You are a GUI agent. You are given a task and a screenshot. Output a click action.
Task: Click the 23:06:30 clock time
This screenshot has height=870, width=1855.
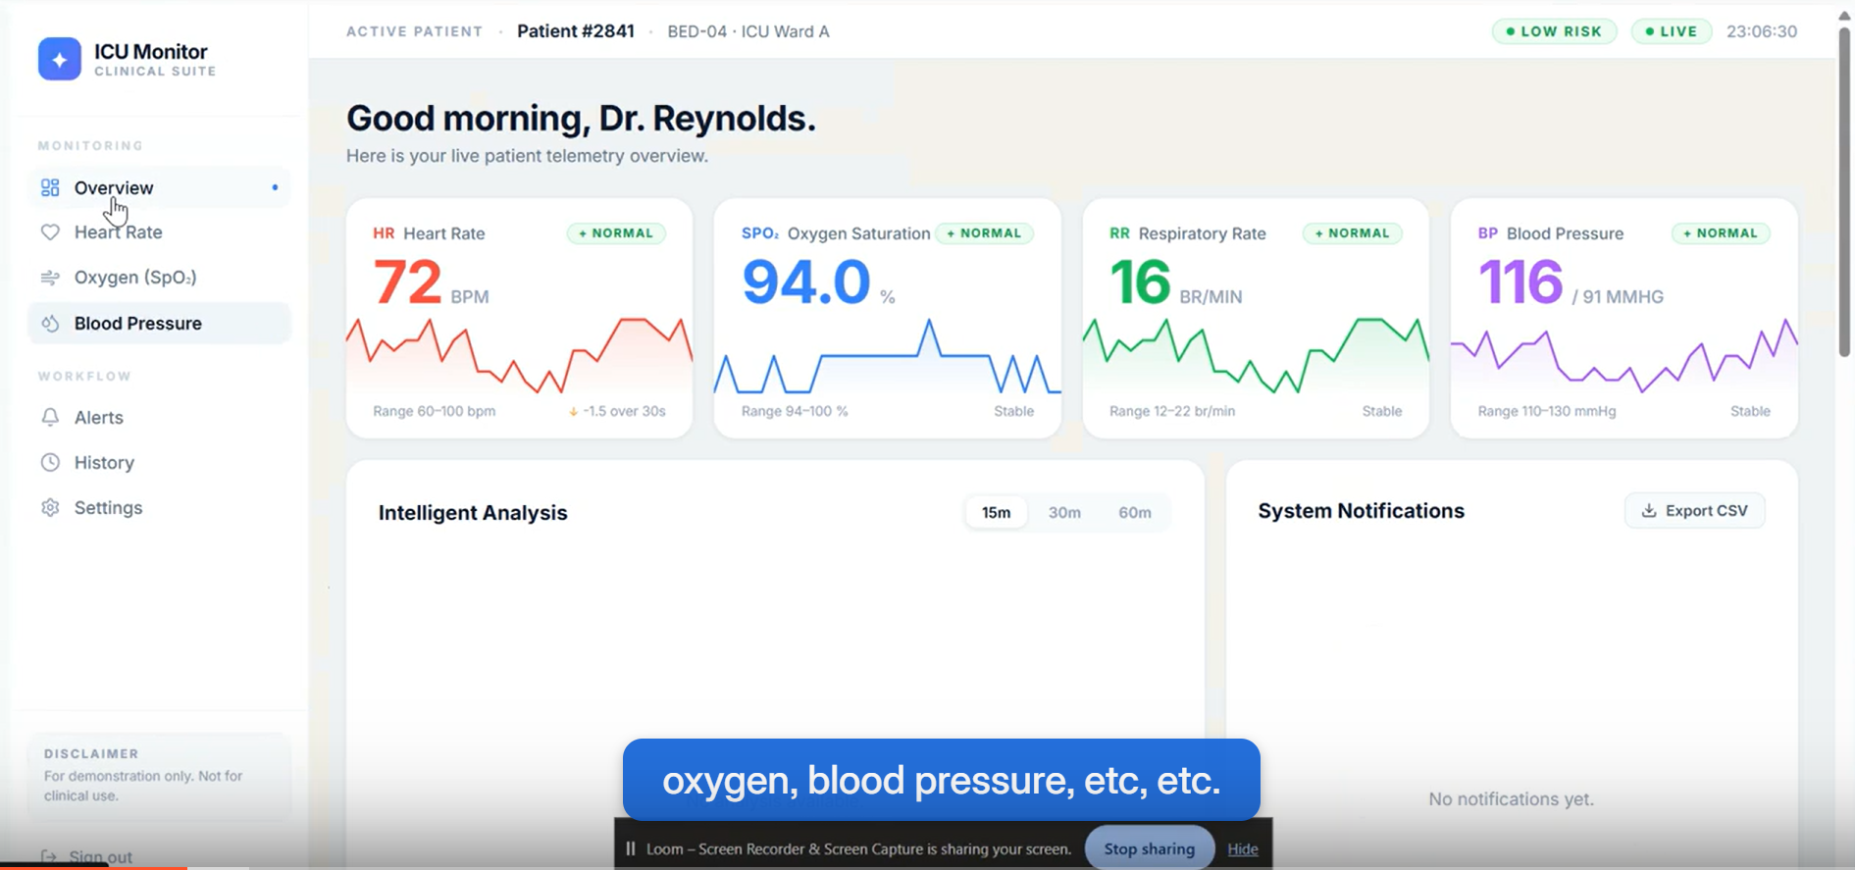tap(1762, 31)
